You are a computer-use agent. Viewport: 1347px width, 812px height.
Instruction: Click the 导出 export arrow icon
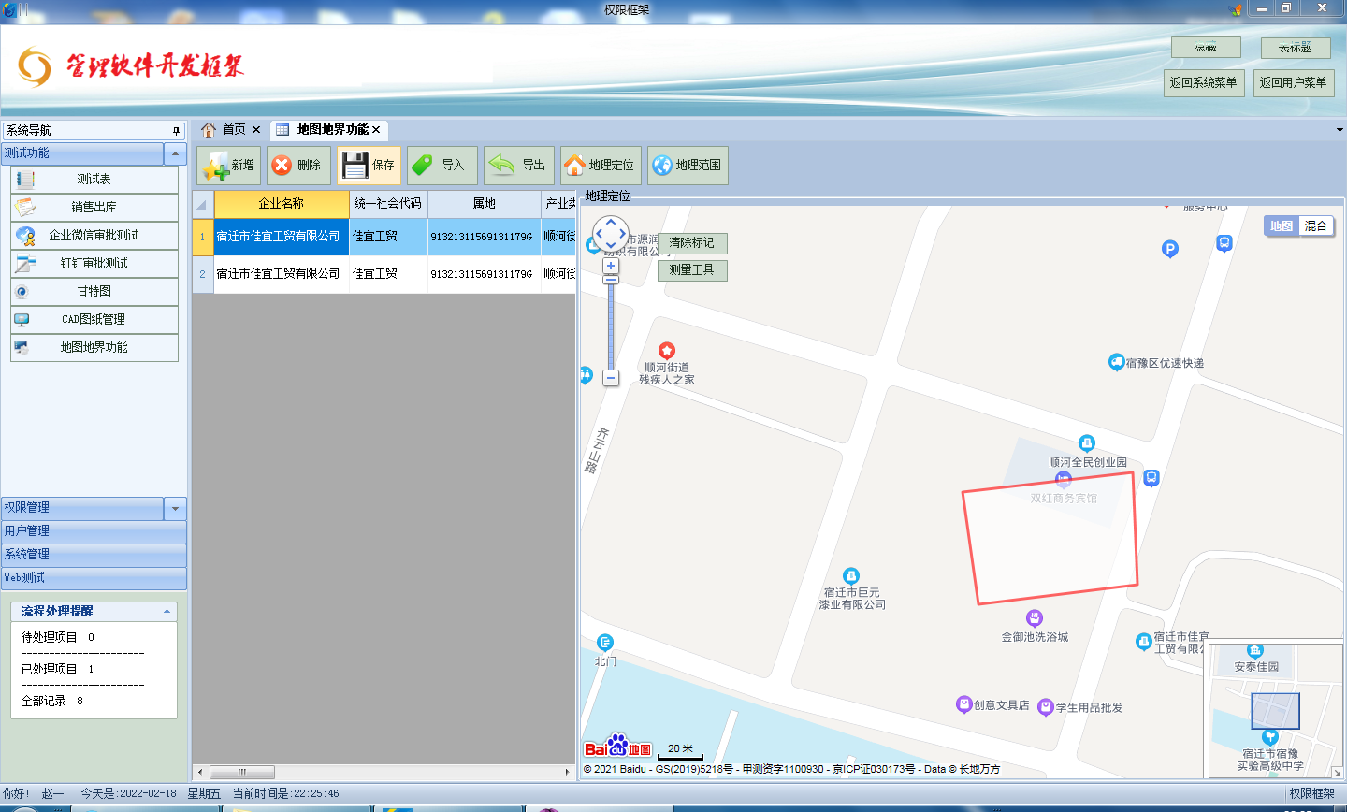[501, 166]
